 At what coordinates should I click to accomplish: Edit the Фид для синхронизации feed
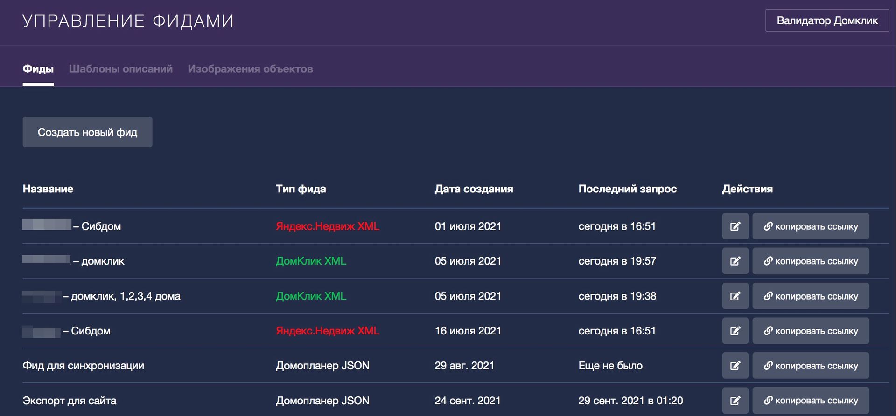click(735, 366)
